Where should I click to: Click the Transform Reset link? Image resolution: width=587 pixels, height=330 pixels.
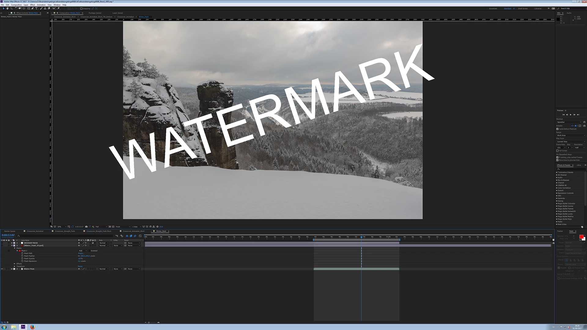point(80,266)
